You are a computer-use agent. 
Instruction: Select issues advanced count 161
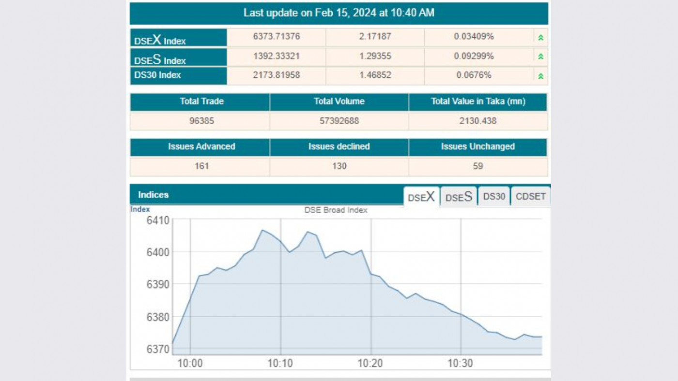click(201, 166)
